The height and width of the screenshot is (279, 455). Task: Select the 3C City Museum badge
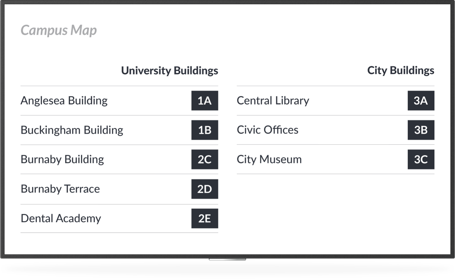421,159
